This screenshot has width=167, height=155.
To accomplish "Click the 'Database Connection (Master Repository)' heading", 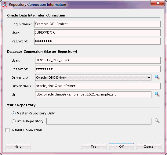I will tap(42, 52).
